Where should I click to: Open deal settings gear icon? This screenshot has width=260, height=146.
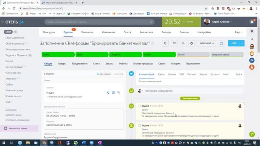[x=191, y=43]
